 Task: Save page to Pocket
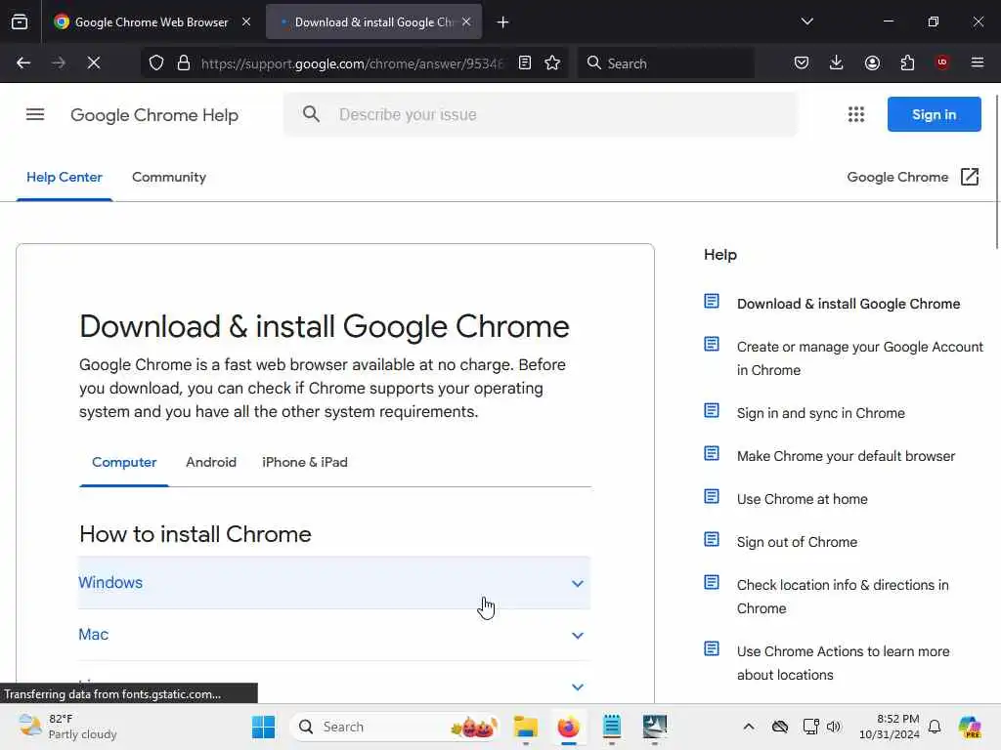pyautogui.click(x=802, y=62)
